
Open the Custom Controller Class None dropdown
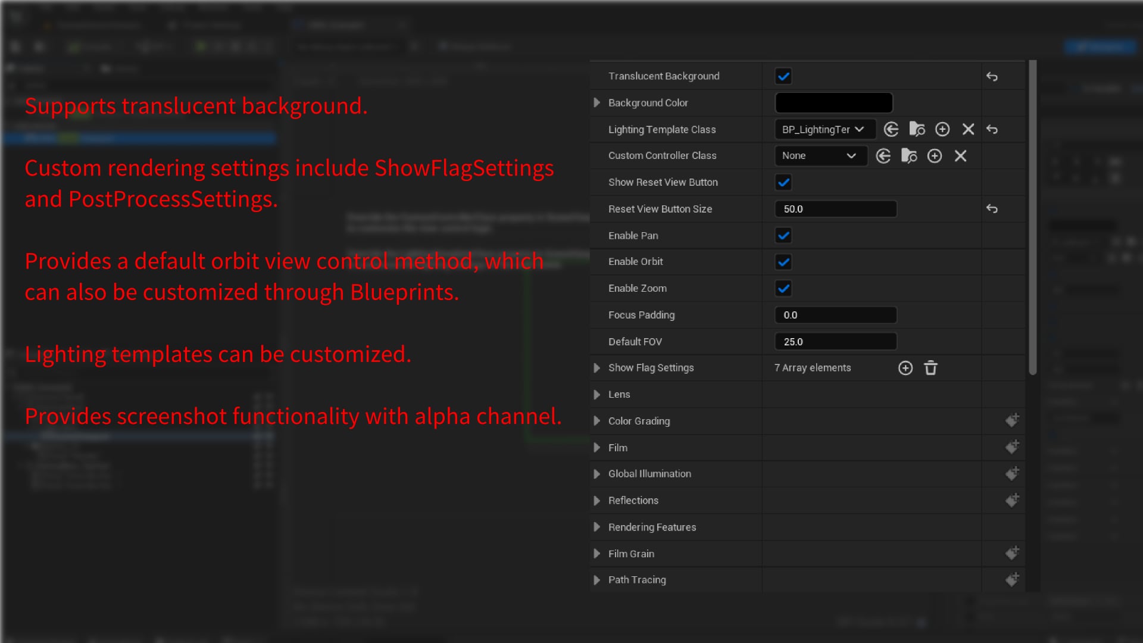tap(820, 156)
